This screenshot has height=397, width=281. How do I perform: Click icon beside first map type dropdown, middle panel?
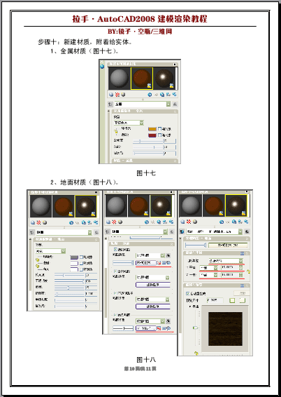(168, 256)
